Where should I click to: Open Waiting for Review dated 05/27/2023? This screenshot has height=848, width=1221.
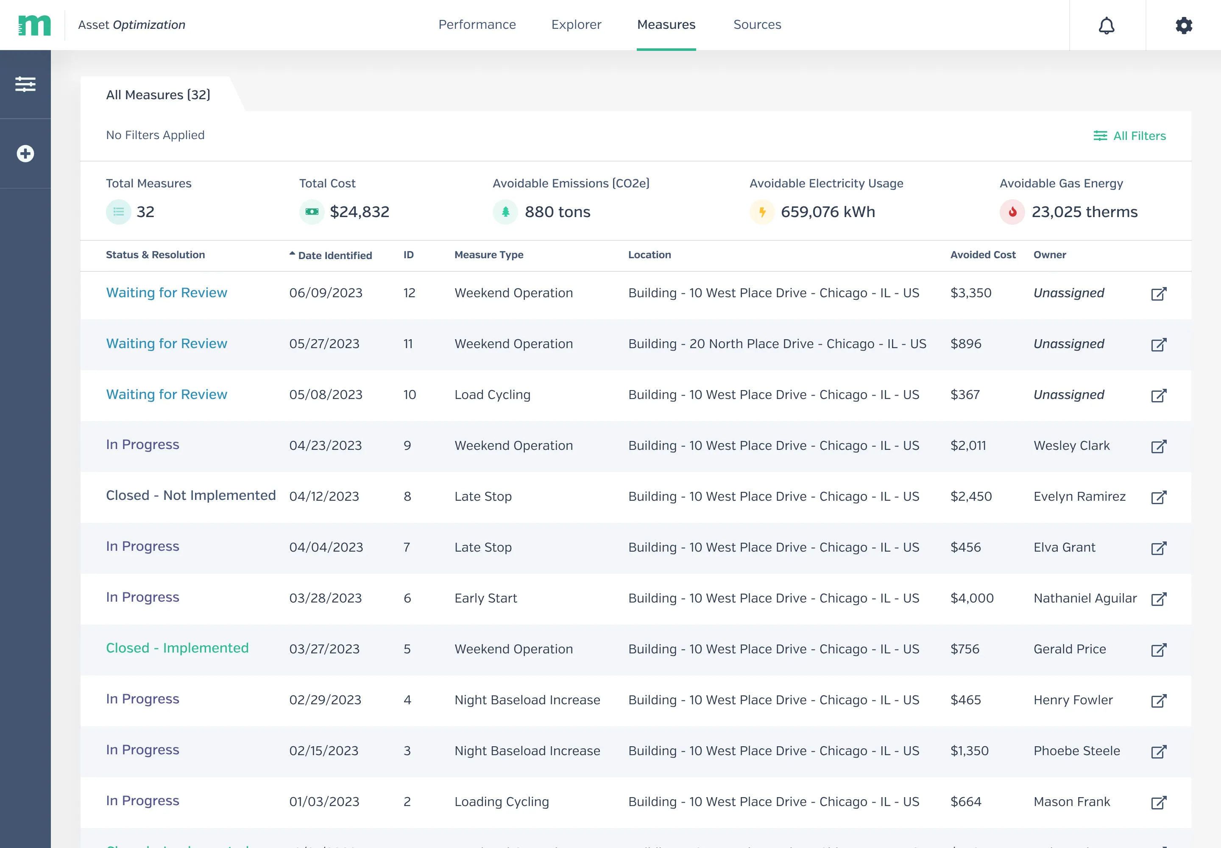tap(166, 343)
